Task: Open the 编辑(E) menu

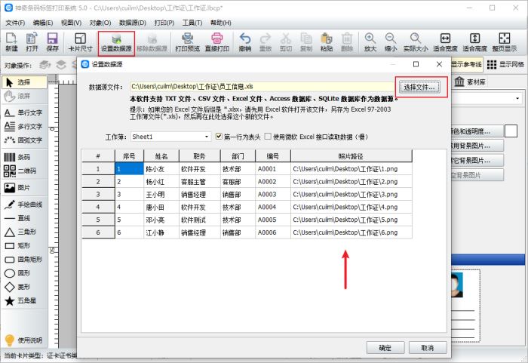Action: pyautogui.click(x=43, y=23)
